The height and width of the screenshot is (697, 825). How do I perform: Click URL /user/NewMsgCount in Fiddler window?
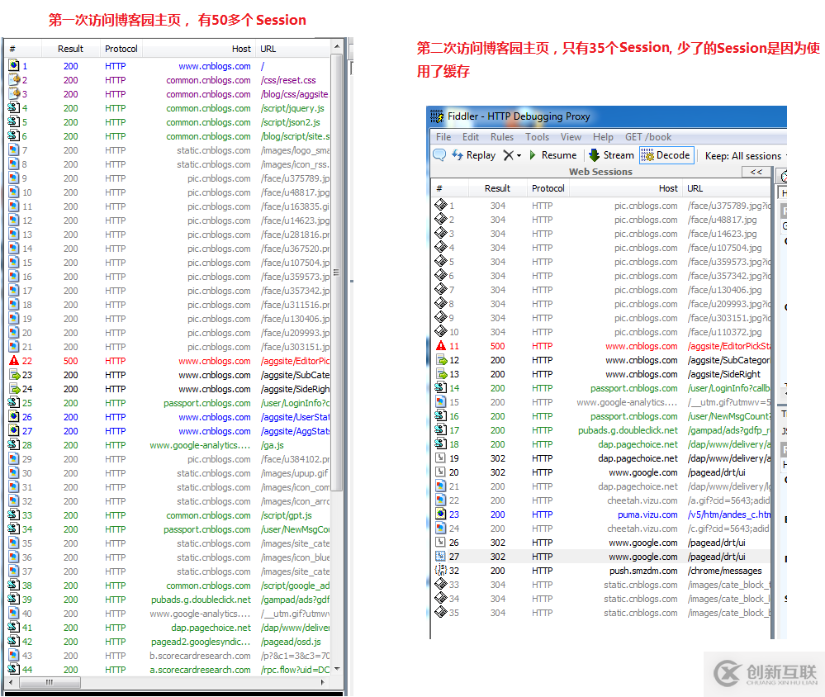(728, 416)
